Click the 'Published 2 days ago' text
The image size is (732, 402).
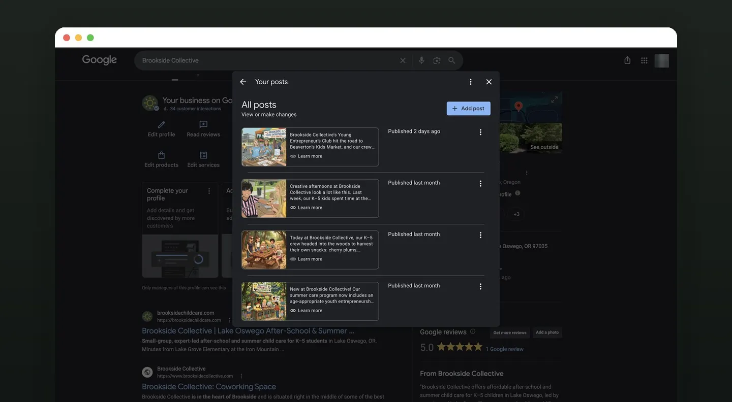pos(414,131)
